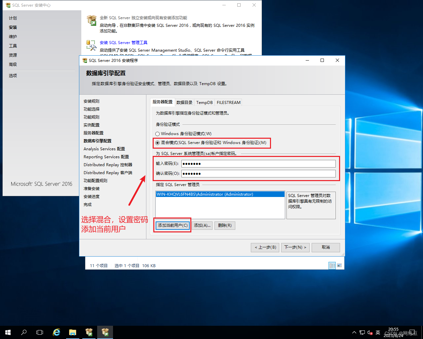The width and height of the screenshot is (423, 339).
Task: Click the highlighted active SQL Server setup taskbar icon
Action: [105, 332]
